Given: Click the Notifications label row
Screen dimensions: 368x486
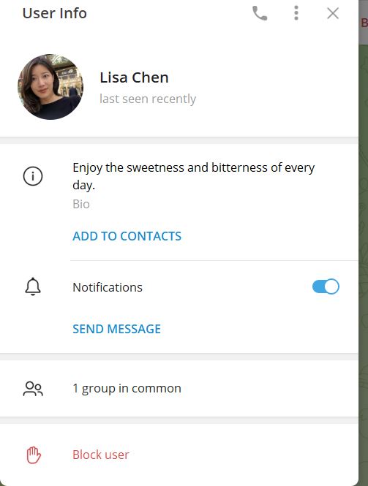Looking at the screenshot, I should [x=179, y=287].
